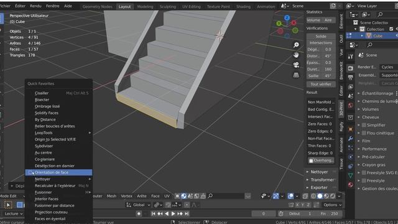Image resolution: width=398 pixels, height=224 pixels.
Task: Open the World properties tab icon
Action: click(x=351, y=105)
